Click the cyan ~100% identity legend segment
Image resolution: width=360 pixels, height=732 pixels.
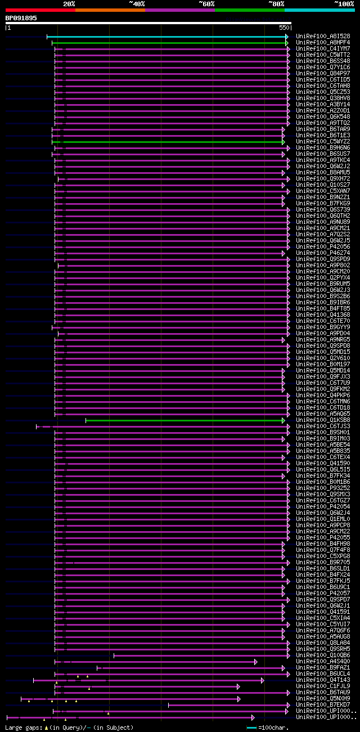tap(319, 10)
